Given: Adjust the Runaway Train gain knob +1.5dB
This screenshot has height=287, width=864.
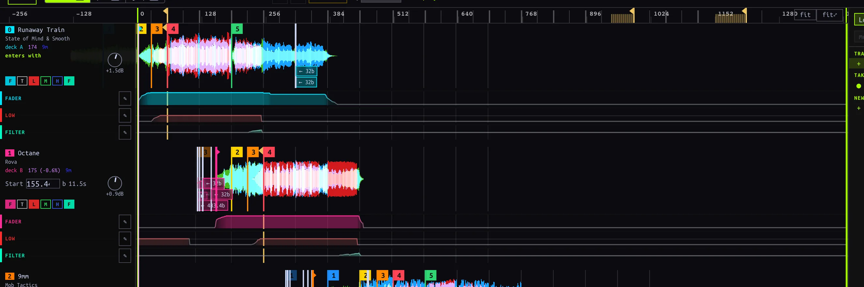Looking at the screenshot, I should click(115, 60).
